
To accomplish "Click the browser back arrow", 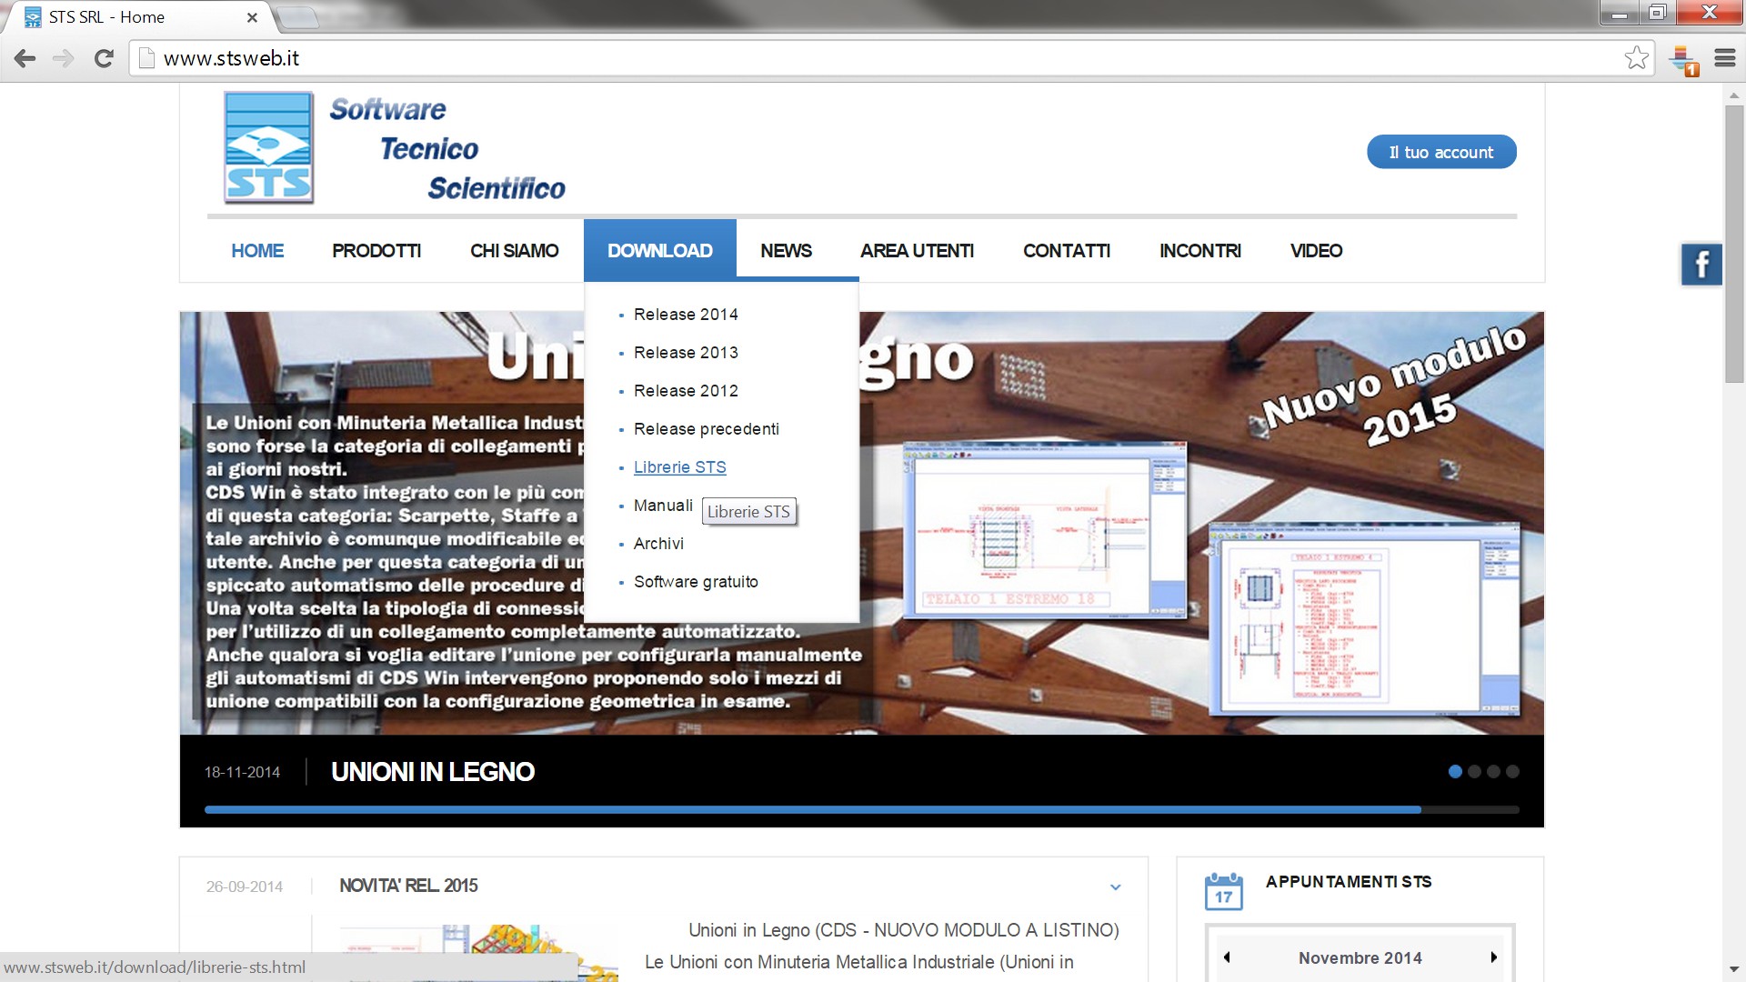I will pyautogui.click(x=25, y=58).
